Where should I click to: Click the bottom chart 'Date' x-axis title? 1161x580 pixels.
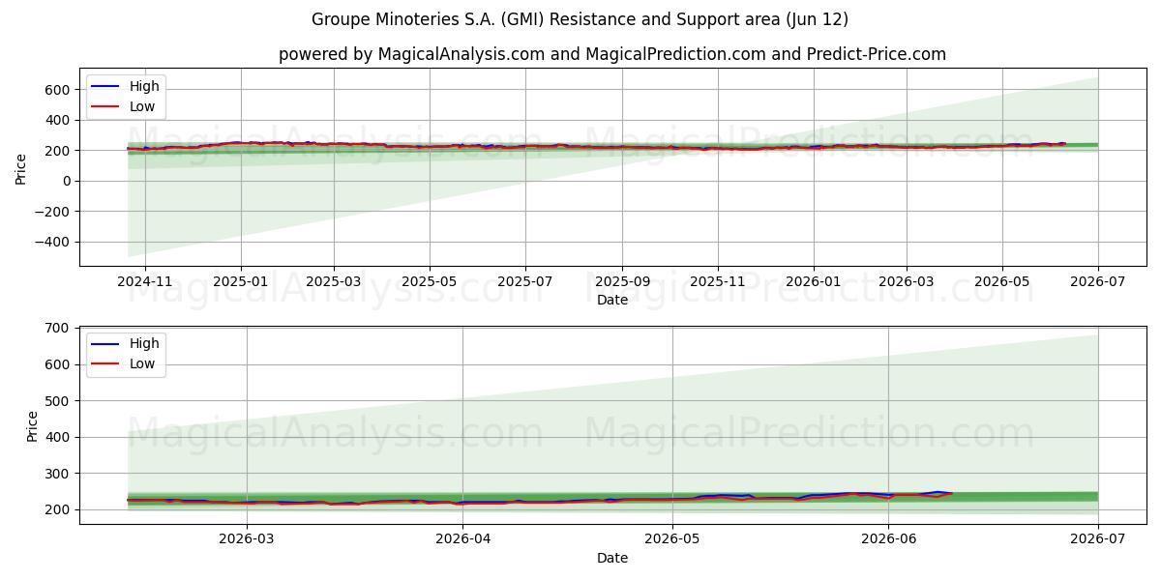612,559
